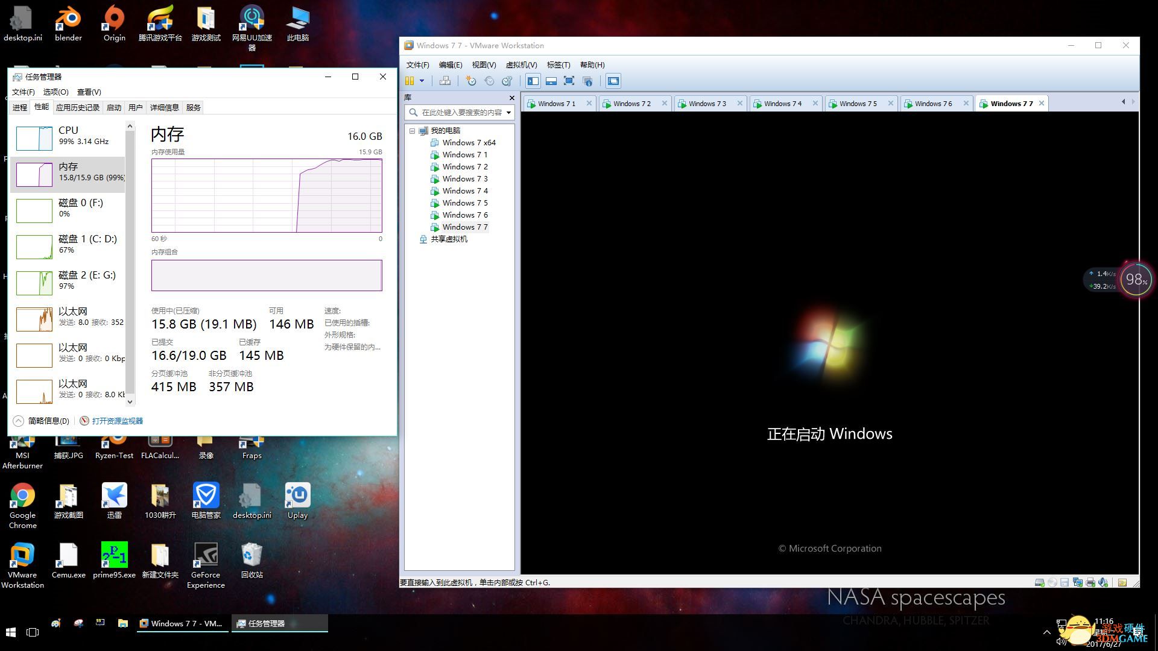
Task: Switch to the Windows 7 3 tab
Action: (707, 104)
